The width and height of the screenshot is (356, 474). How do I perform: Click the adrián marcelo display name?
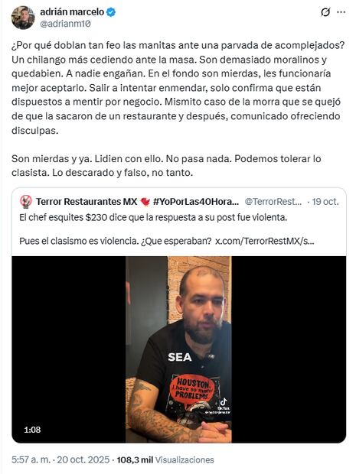click(x=72, y=12)
